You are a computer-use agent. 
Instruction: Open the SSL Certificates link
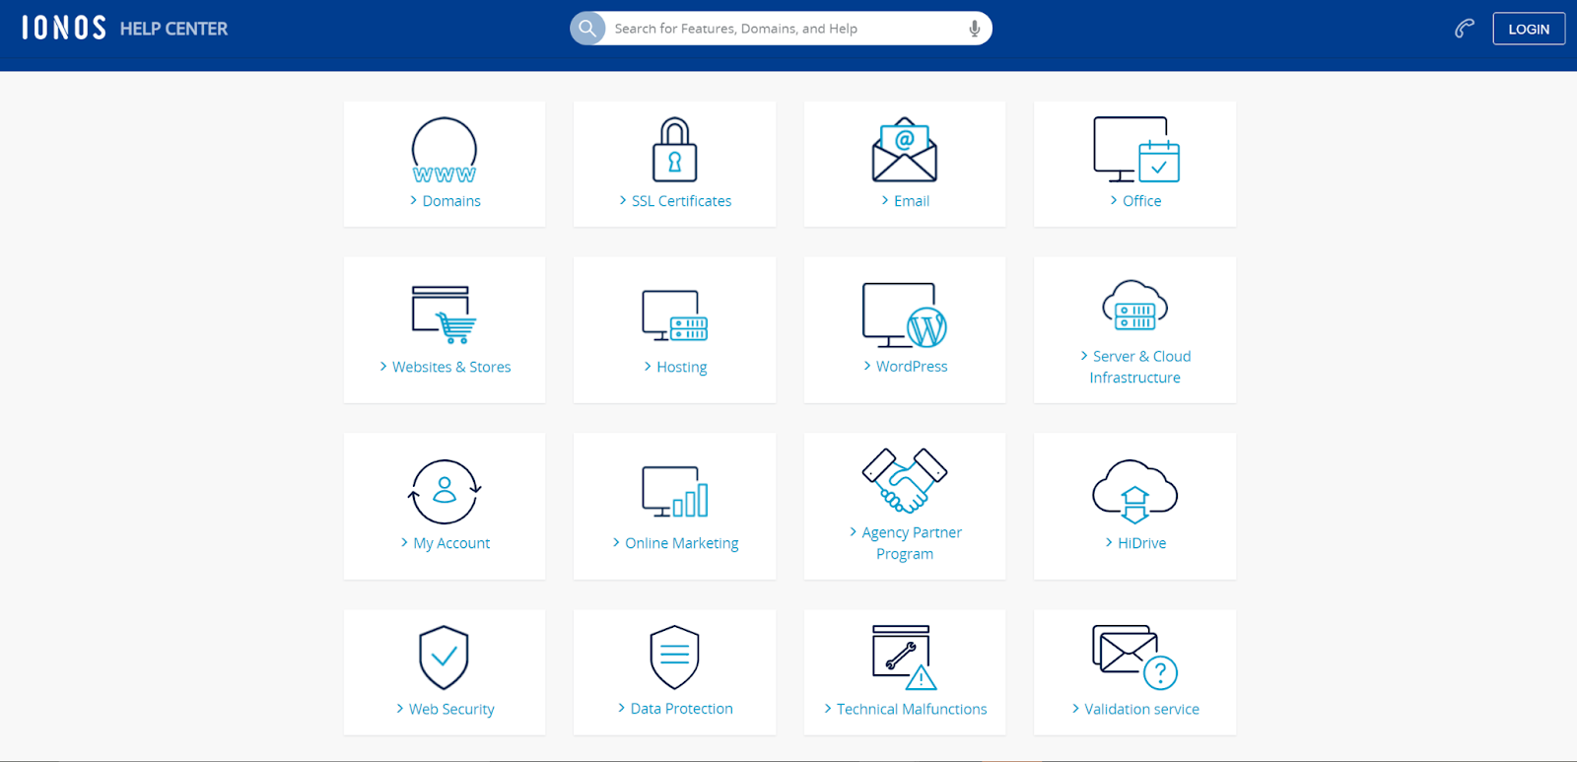[x=675, y=201]
